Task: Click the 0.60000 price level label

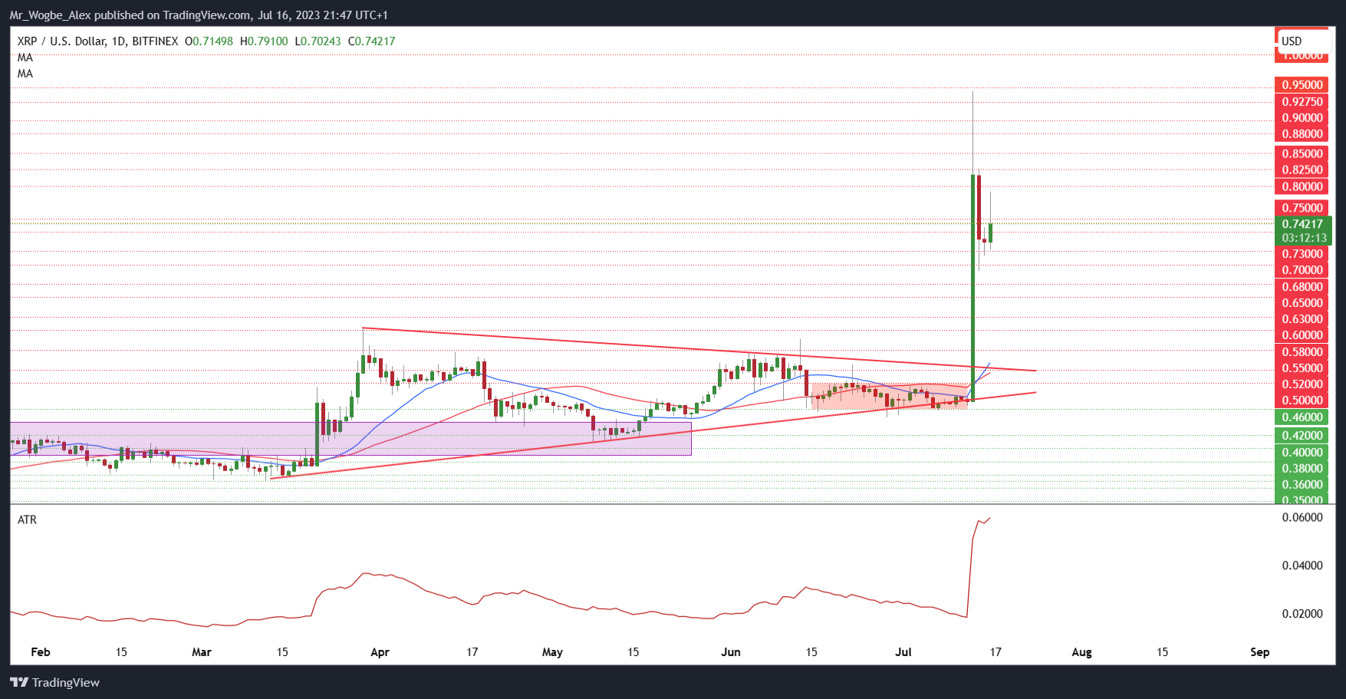Action: tap(1302, 335)
